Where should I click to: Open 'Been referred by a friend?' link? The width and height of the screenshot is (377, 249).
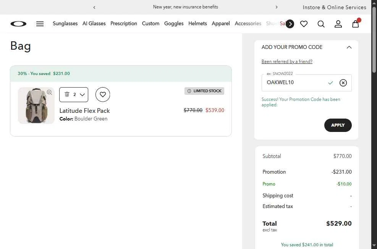(x=287, y=62)
